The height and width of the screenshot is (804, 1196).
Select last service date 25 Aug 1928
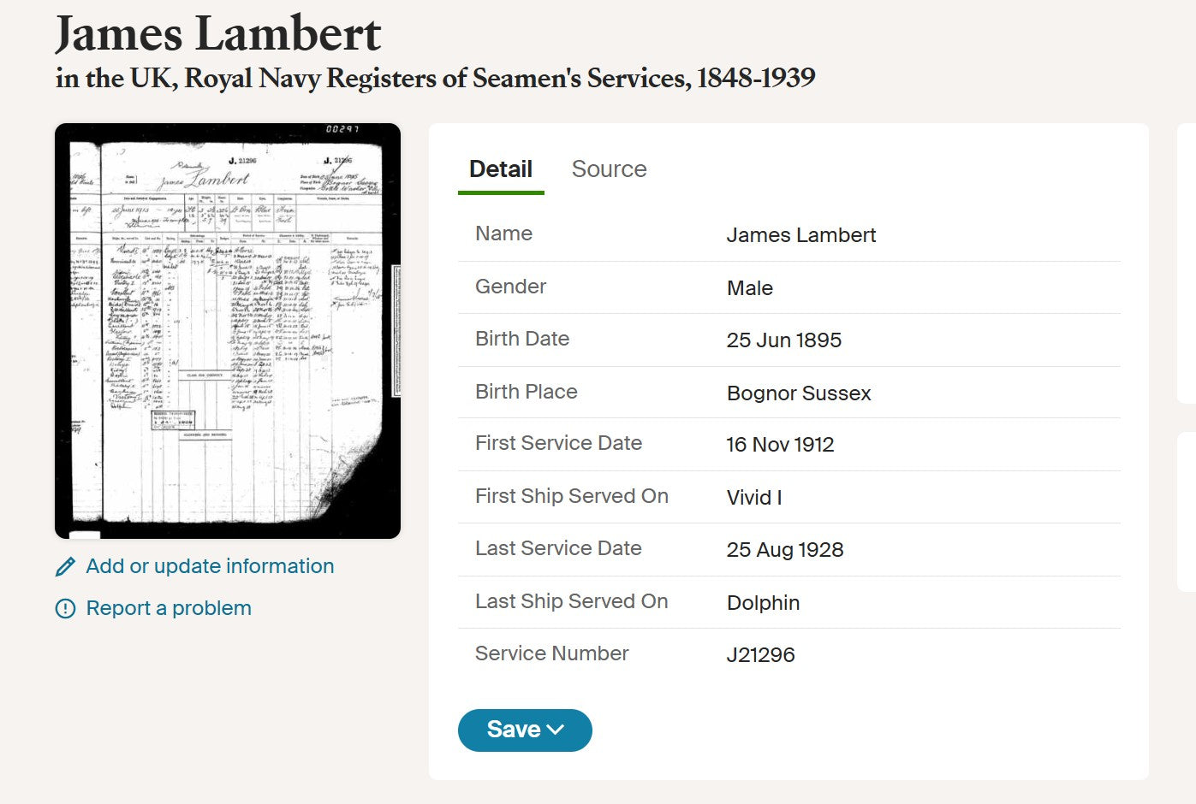(784, 550)
